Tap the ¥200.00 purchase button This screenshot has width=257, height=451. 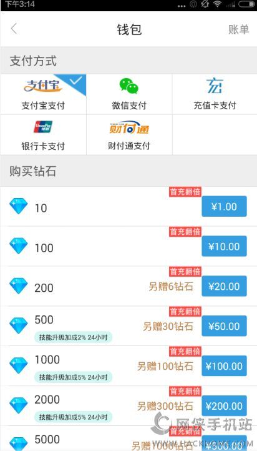pos(225,406)
